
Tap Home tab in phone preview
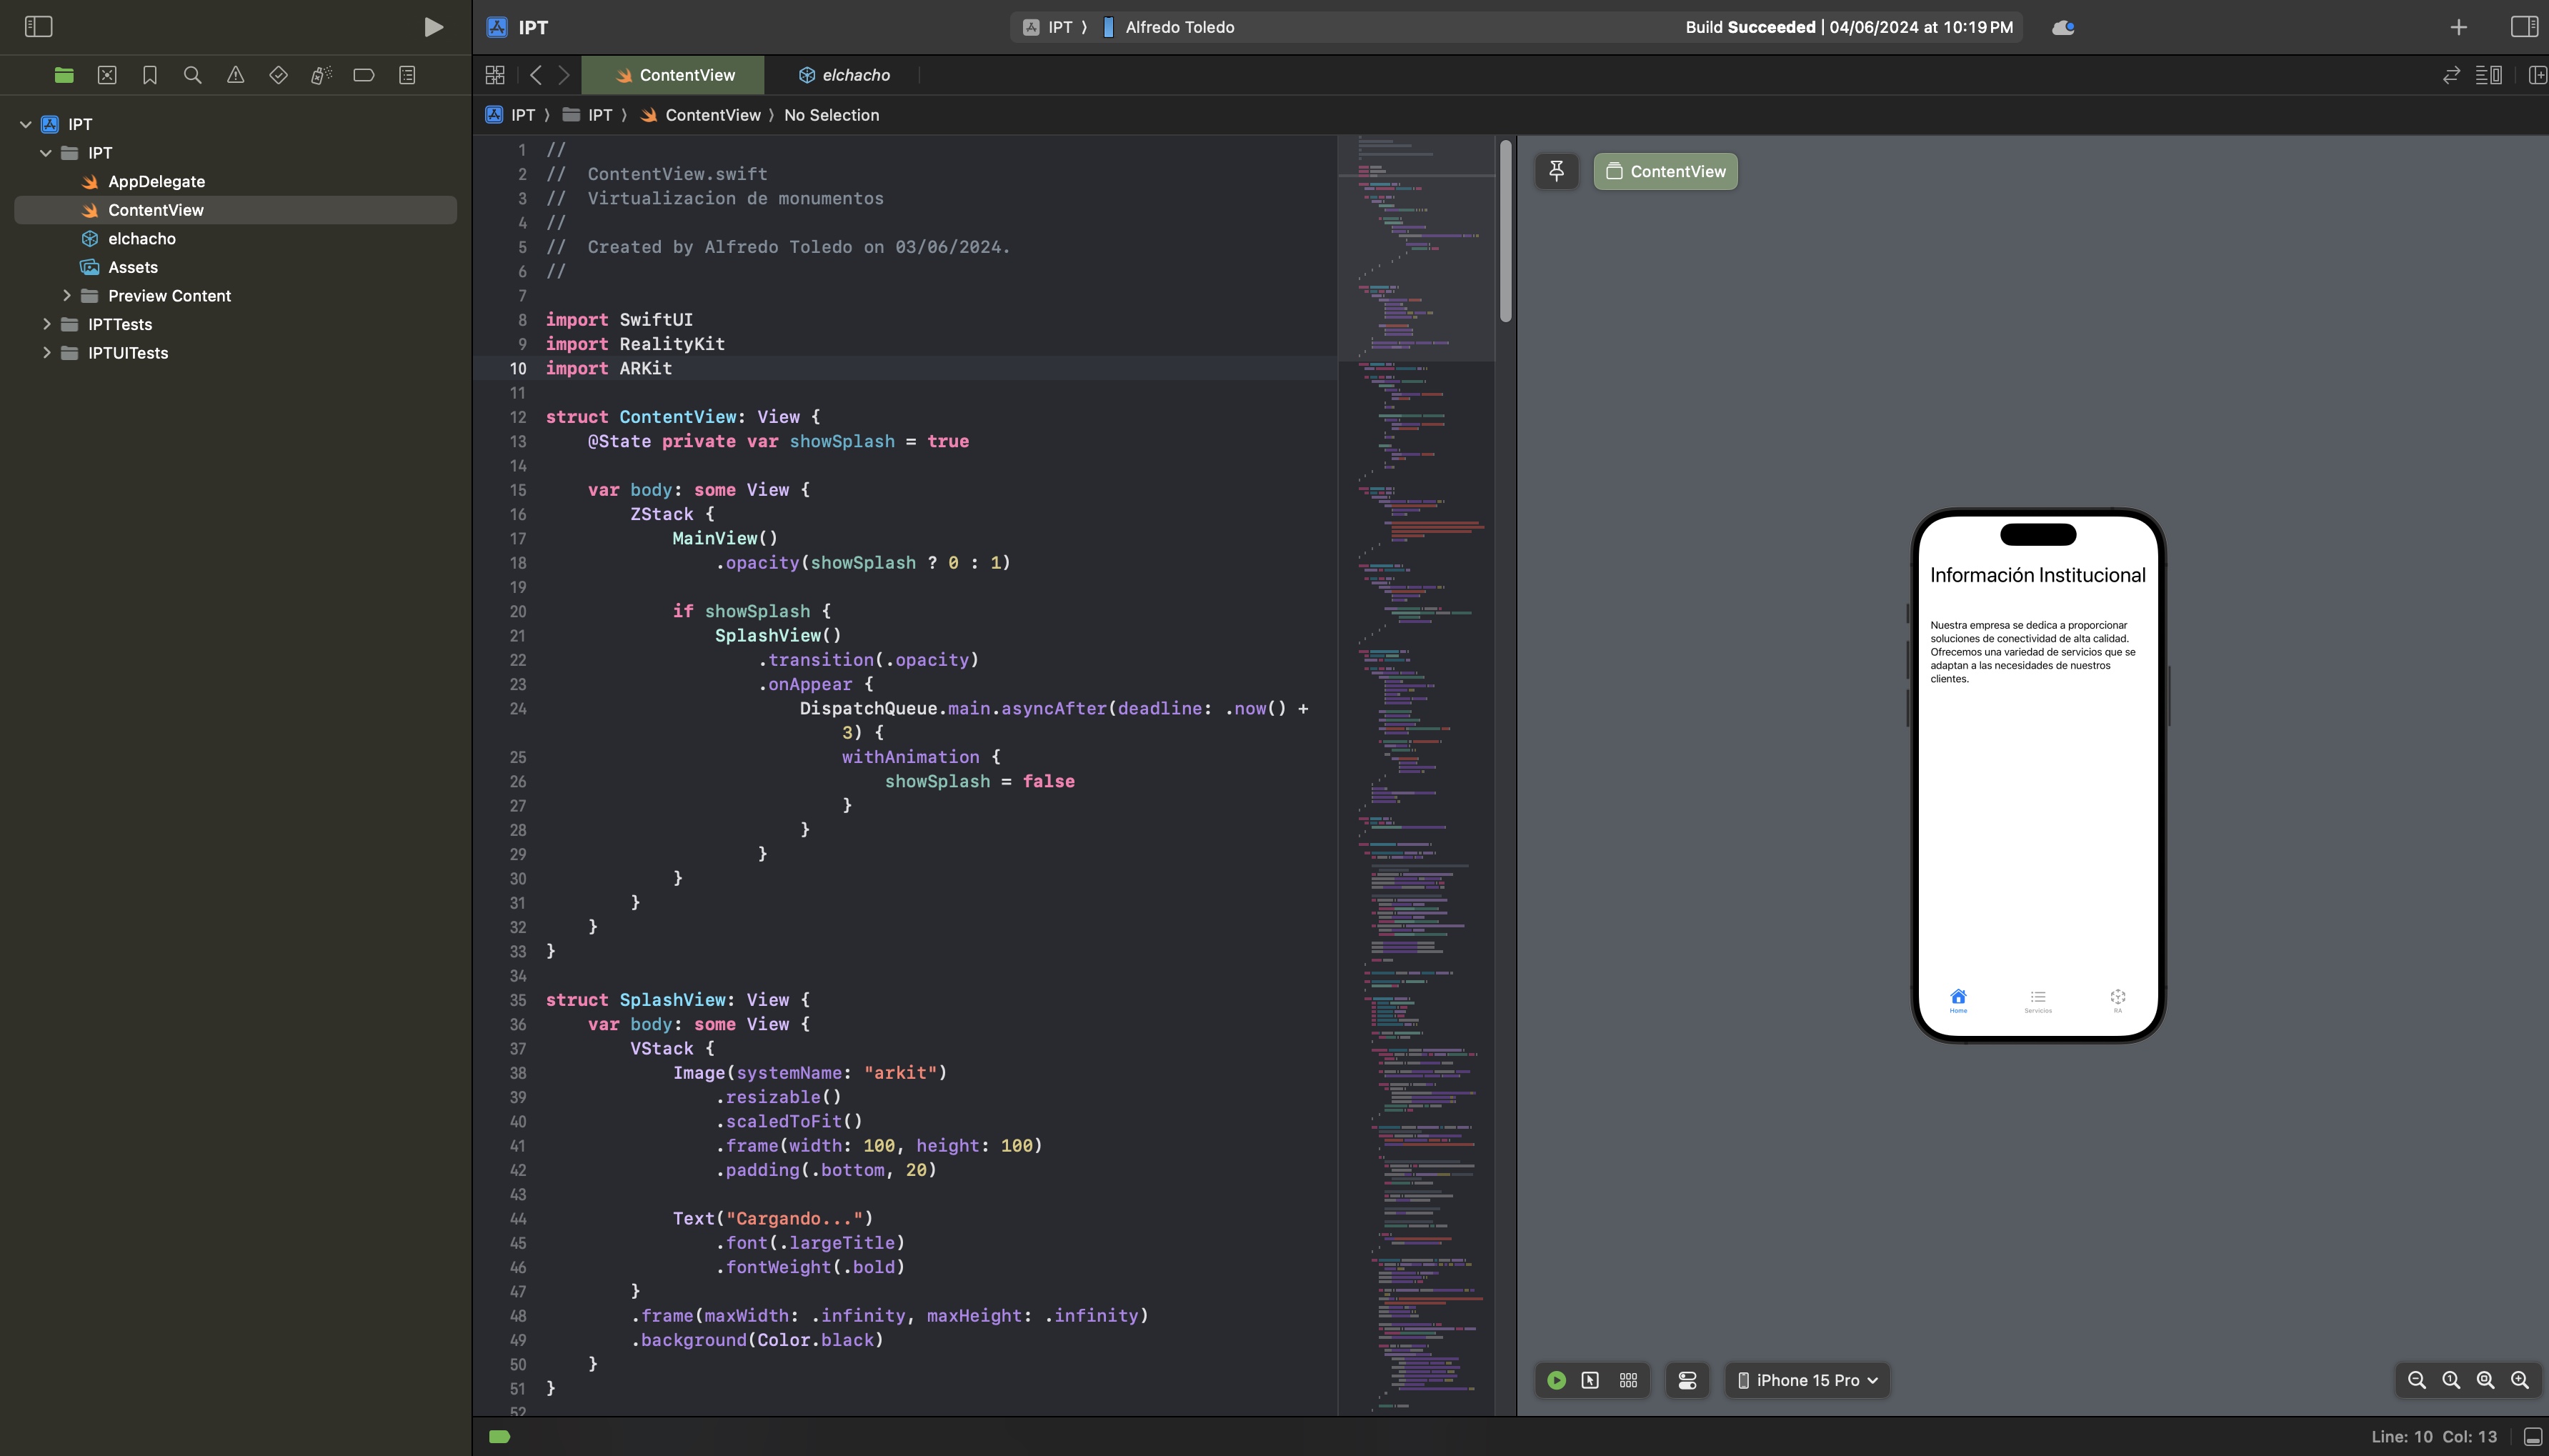(x=1958, y=1001)
